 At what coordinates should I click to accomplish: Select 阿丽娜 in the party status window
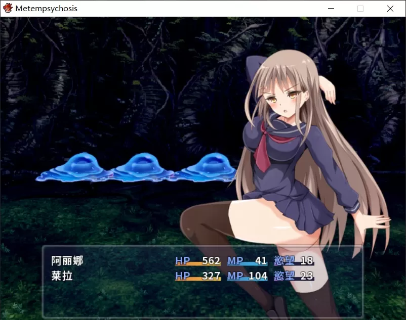click(67, 261)
